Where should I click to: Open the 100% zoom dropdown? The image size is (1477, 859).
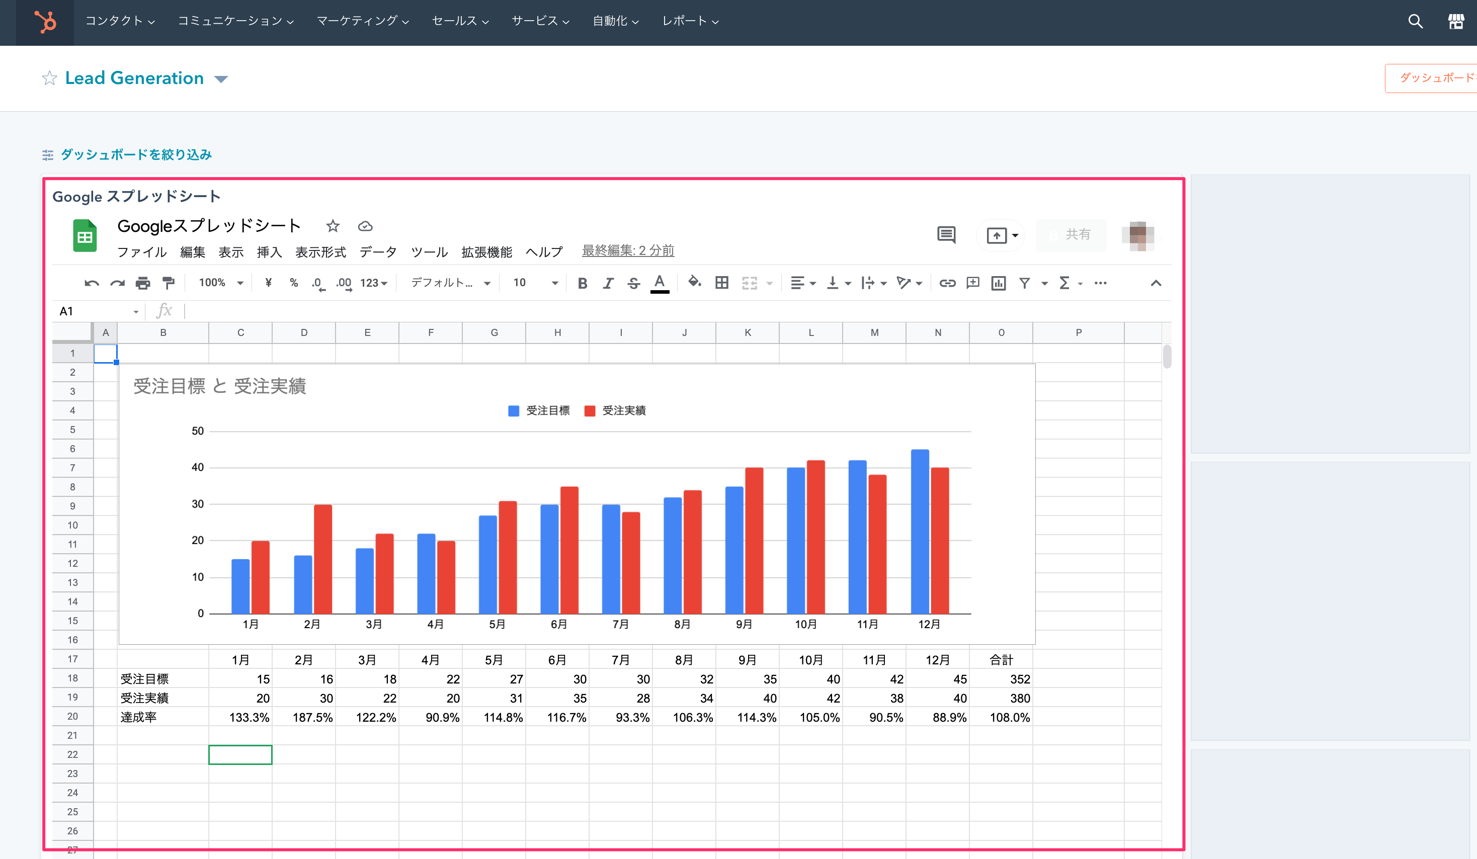click(221, 283)
